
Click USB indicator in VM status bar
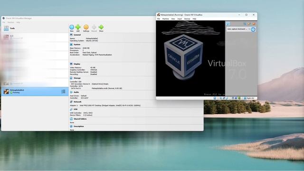coord(227,98)
